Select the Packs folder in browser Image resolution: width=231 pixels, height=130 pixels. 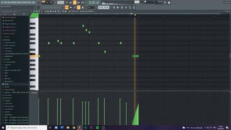click(6, 84)
